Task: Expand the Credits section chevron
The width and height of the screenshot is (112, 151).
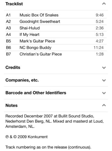Action: (x=104, y=68)
